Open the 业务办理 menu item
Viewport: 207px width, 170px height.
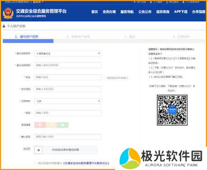[x=109, y=12]
